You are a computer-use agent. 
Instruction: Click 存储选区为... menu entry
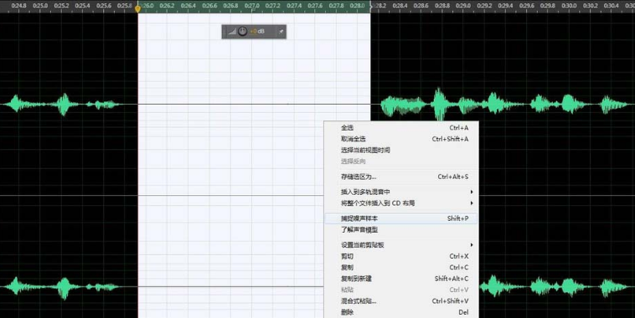click(x=401, y=177)
